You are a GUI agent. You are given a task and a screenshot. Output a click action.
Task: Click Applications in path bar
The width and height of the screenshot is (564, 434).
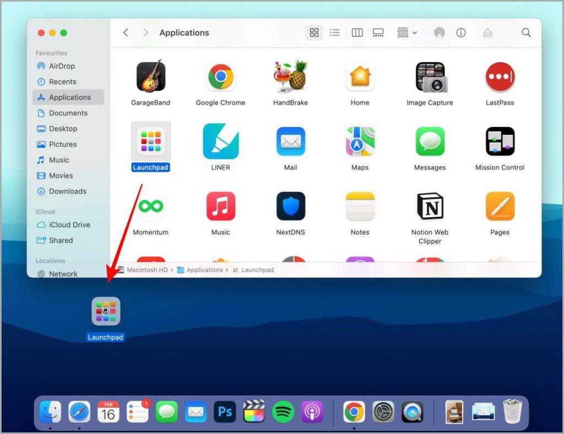[200, 270]
